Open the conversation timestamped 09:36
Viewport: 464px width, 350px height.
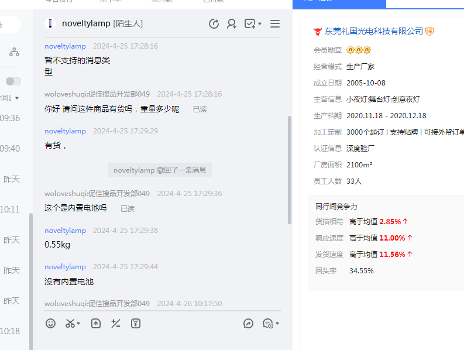pos(10,118)
